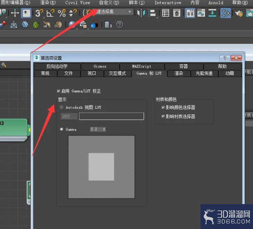The height and width of the screenshot is (229, 253).
Task: Switch to the MAXScript tab
Action: pos(142,66)
